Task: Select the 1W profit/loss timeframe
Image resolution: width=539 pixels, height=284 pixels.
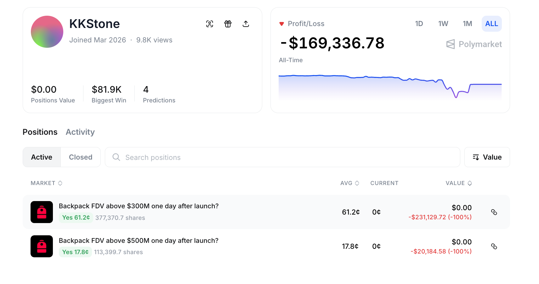Action: 443,24
